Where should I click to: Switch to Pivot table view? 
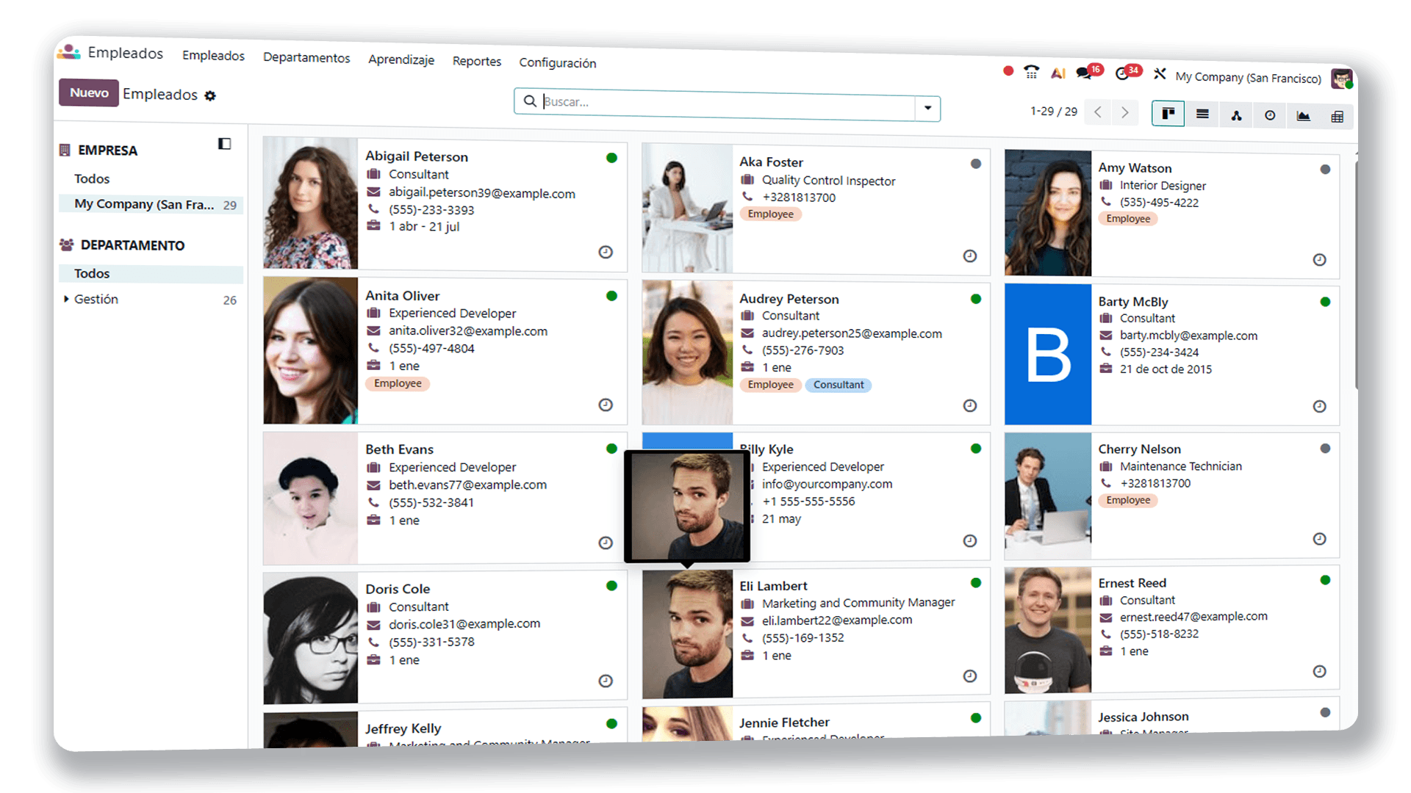pos(1338,117)
